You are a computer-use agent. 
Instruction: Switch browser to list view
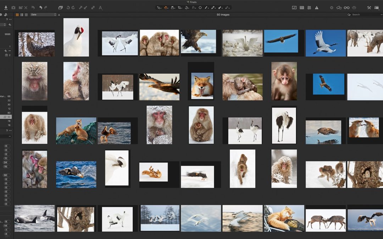[x=22, y=15]
